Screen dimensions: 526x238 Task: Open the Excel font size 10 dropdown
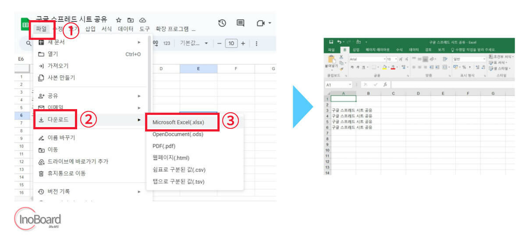396,59
